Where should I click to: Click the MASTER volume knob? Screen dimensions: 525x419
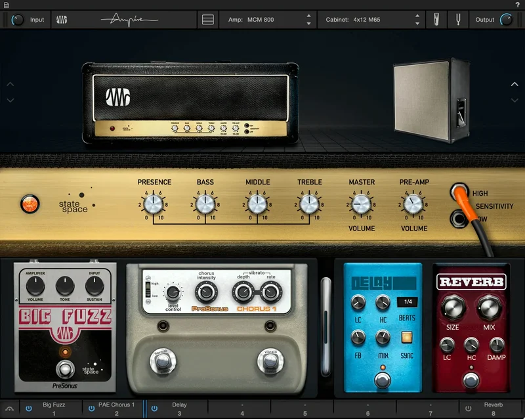(x=362, y=204)
